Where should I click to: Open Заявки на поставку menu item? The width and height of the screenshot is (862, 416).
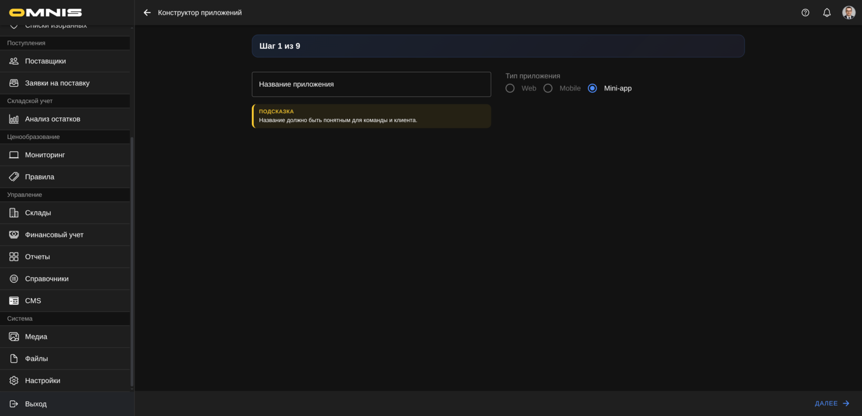(x=57, y=83)
